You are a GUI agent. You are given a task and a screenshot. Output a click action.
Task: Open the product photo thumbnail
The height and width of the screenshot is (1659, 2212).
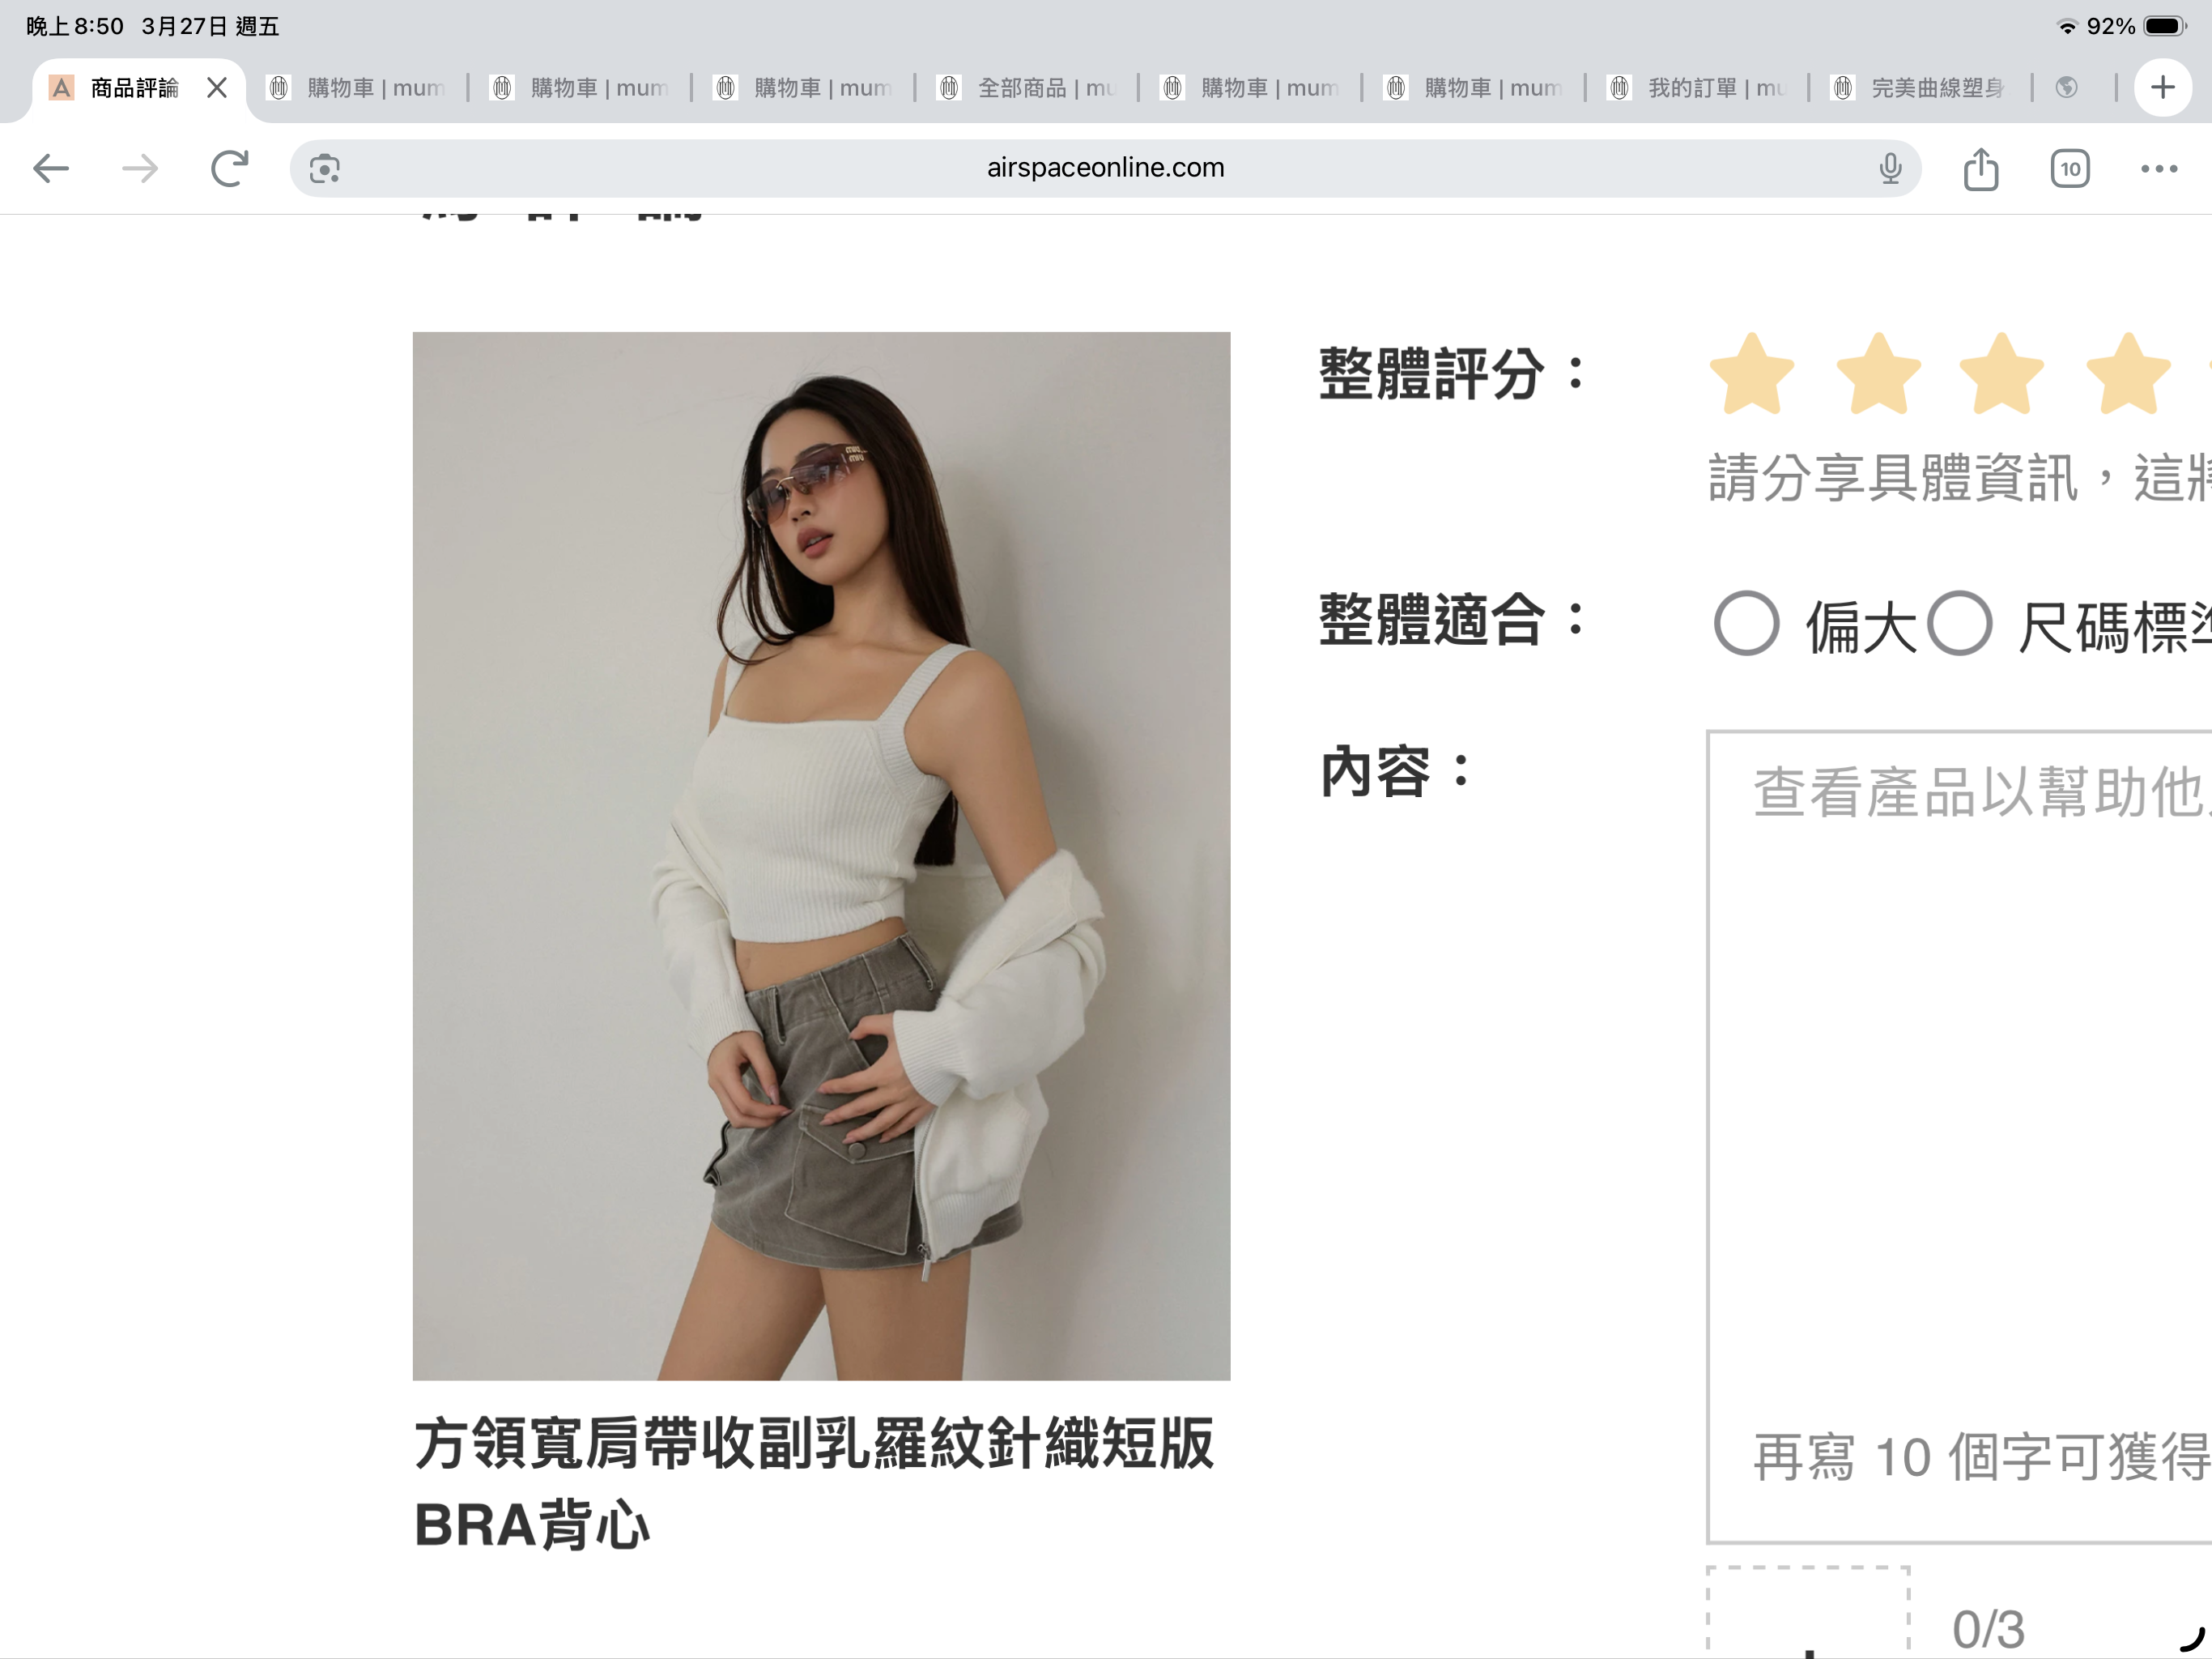(x=821, y=855)
